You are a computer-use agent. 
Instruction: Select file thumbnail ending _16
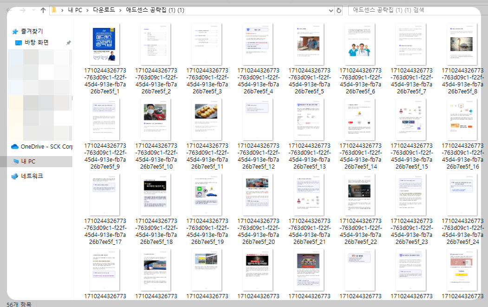[462, 119]
